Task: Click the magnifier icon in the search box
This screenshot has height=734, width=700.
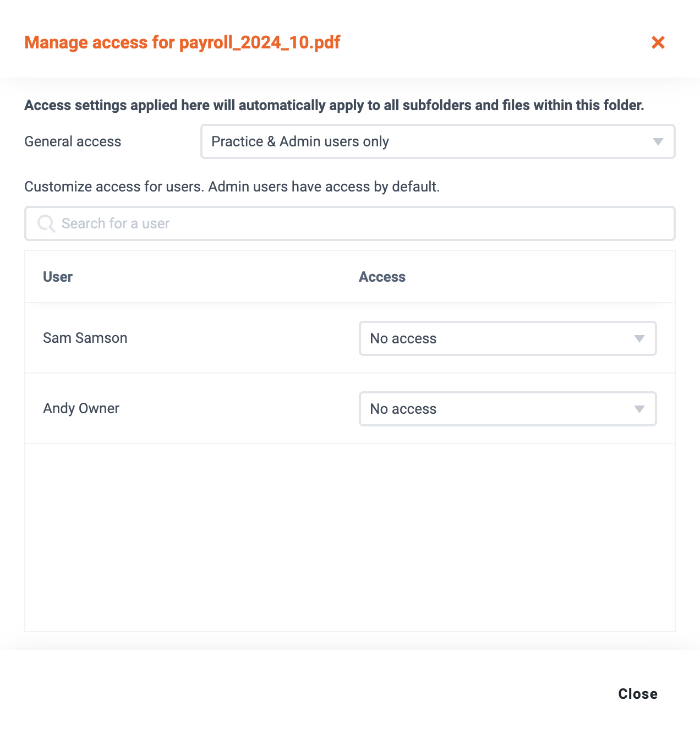Action: pyautogui.click(x=46, y=223)
